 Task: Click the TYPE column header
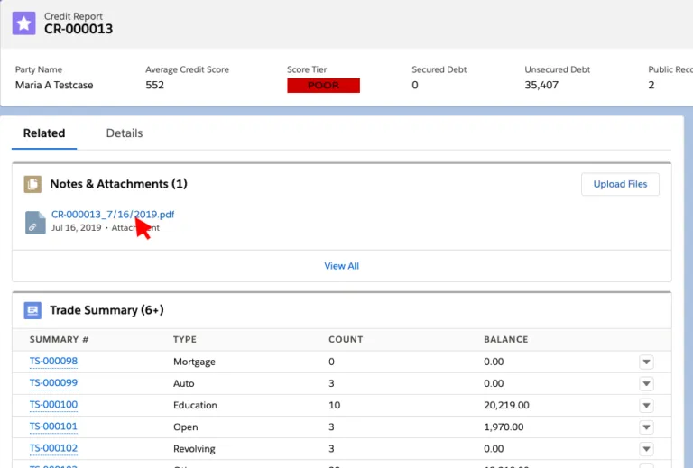pos(185,340)
